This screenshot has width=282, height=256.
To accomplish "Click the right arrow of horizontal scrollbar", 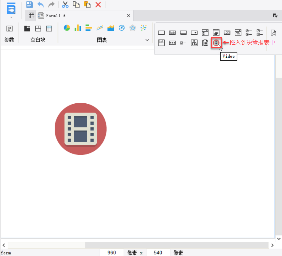I will [x=272, y=245].
